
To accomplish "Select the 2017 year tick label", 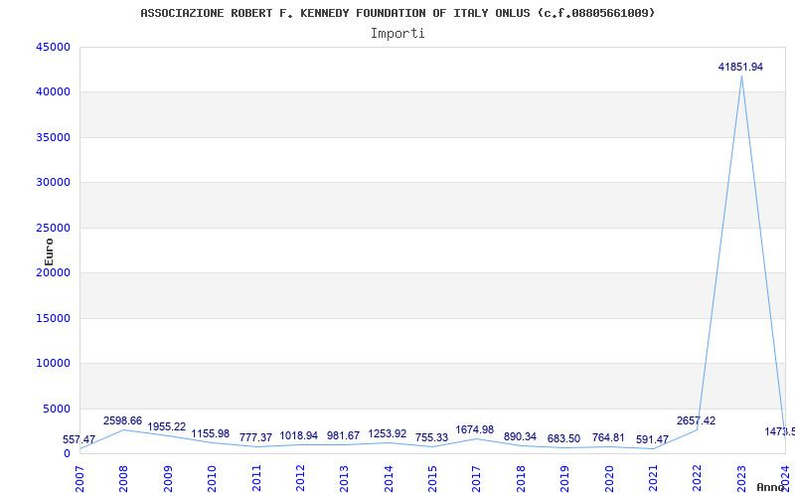I will tap(477, 479).
